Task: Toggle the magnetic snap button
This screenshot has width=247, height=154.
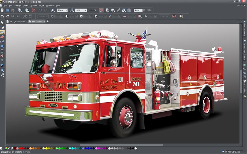Action: tap(101, 10)
